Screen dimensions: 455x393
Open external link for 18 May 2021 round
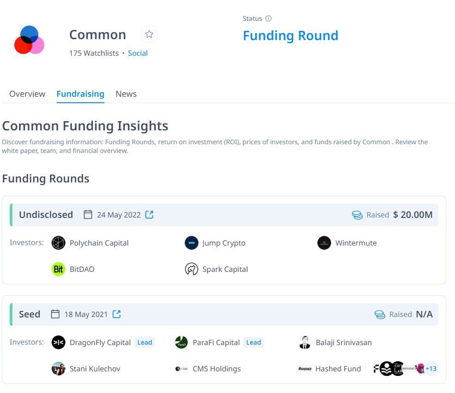(117, 314)
